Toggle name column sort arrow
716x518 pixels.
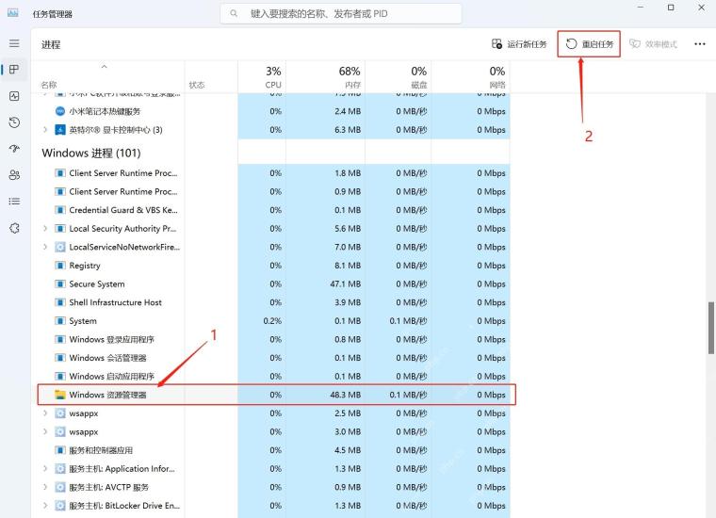click(x=105, y=67)
